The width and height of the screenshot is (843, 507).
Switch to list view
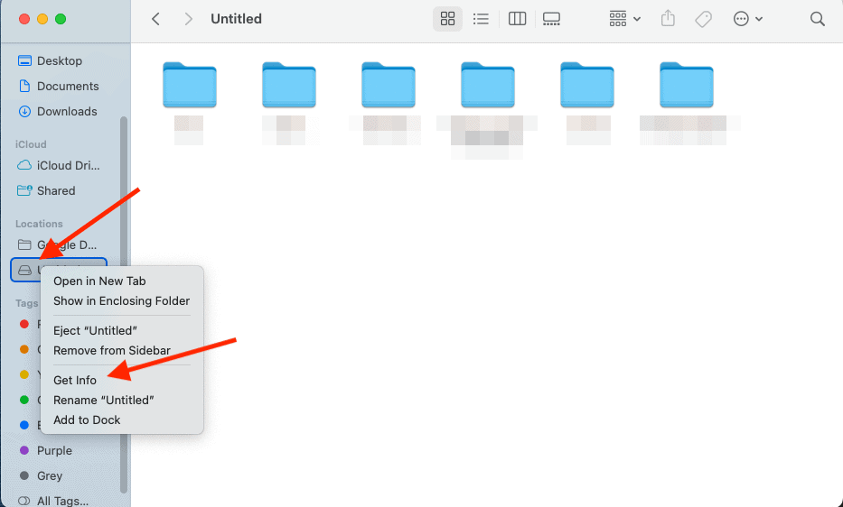(481, 19)
